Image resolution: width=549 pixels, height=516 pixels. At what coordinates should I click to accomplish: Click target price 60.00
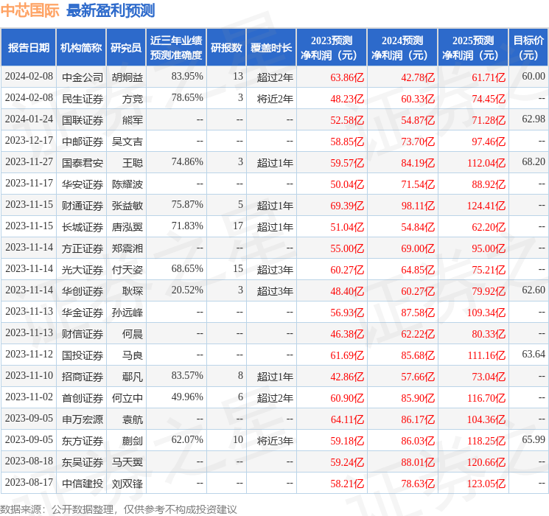click(x=534, y=76)
